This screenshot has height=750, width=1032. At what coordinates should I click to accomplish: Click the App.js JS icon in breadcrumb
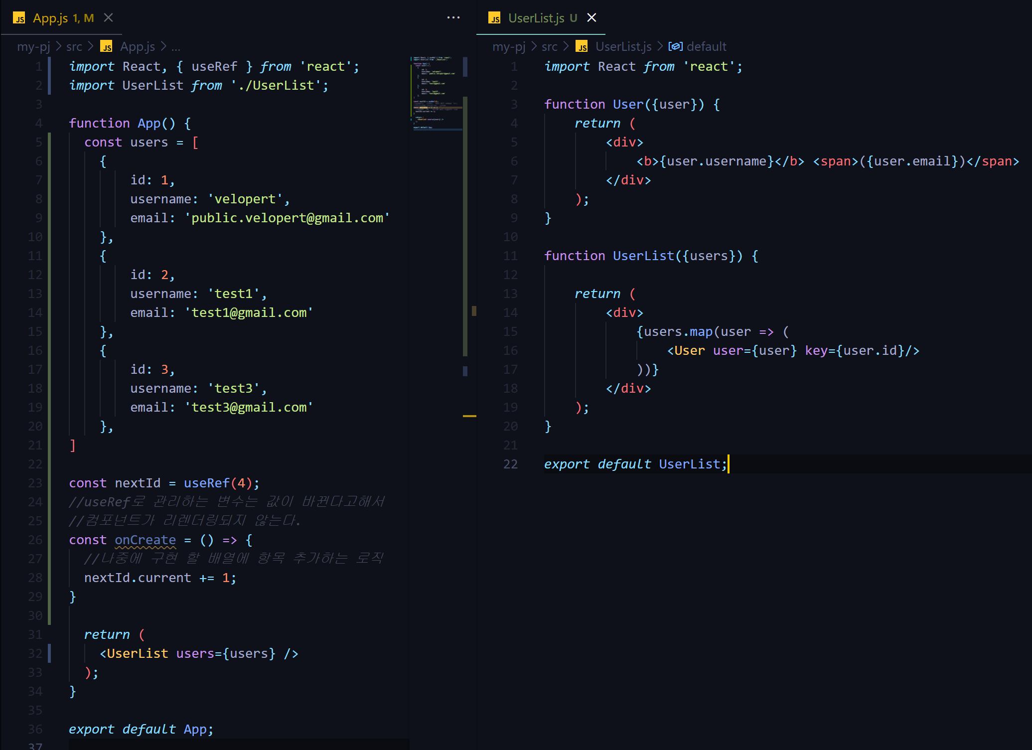pyautogui.click(x=106, y=47)
